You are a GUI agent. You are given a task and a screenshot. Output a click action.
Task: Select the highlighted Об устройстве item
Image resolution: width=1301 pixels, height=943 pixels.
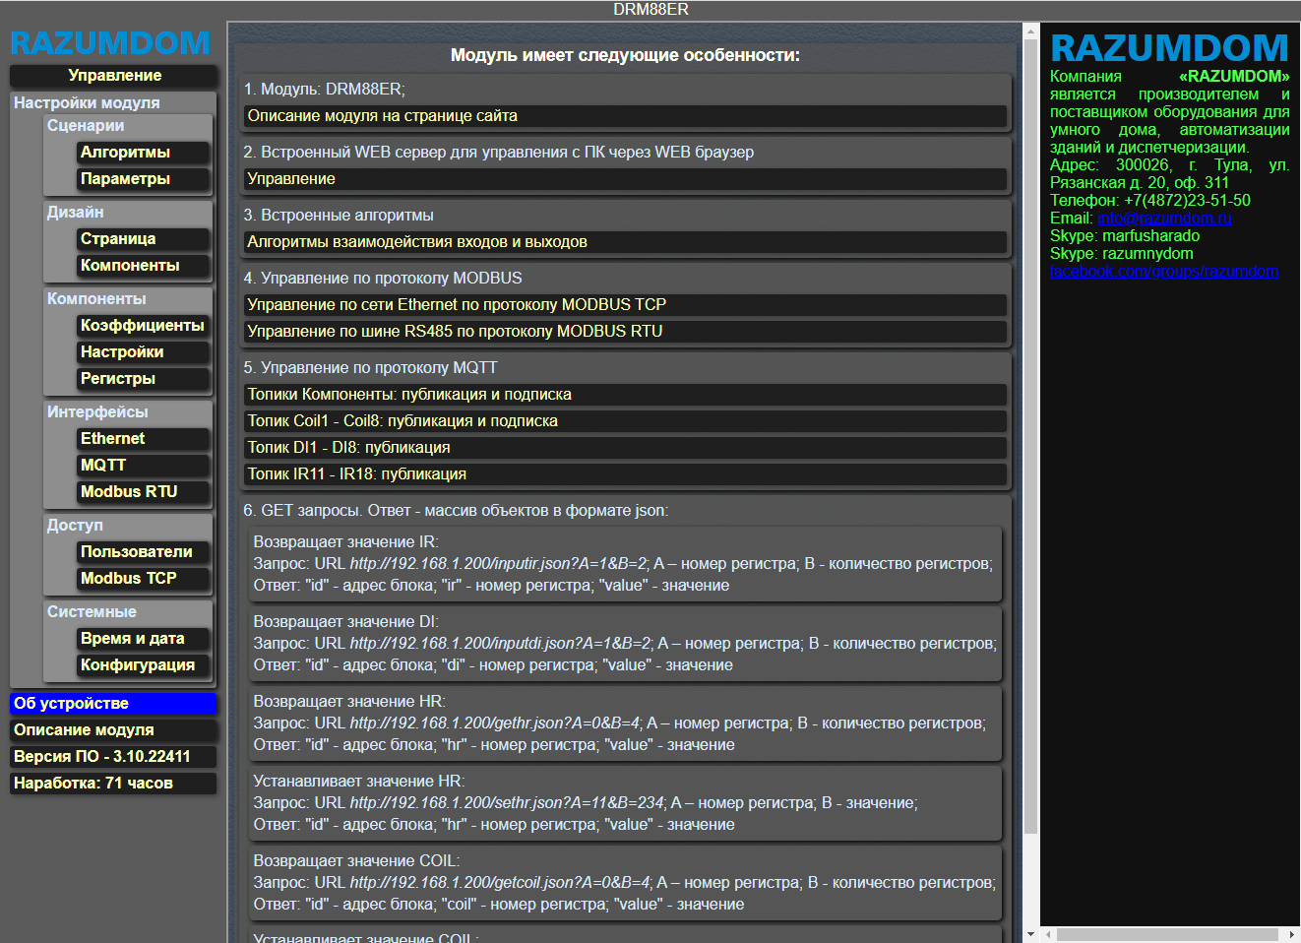(x=113, y=704)
